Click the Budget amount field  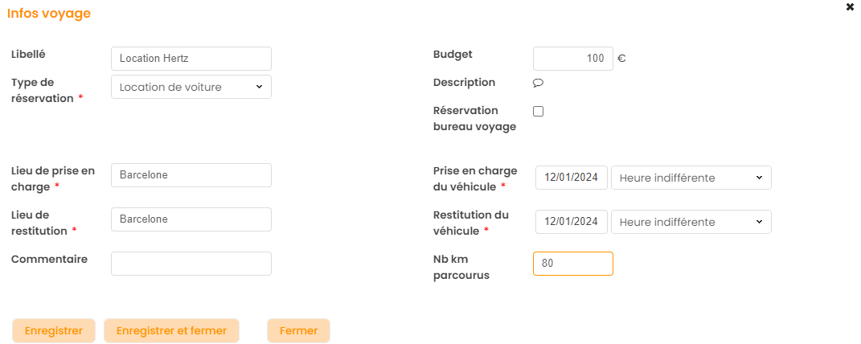pyautogui.click(x=572, y=59)
